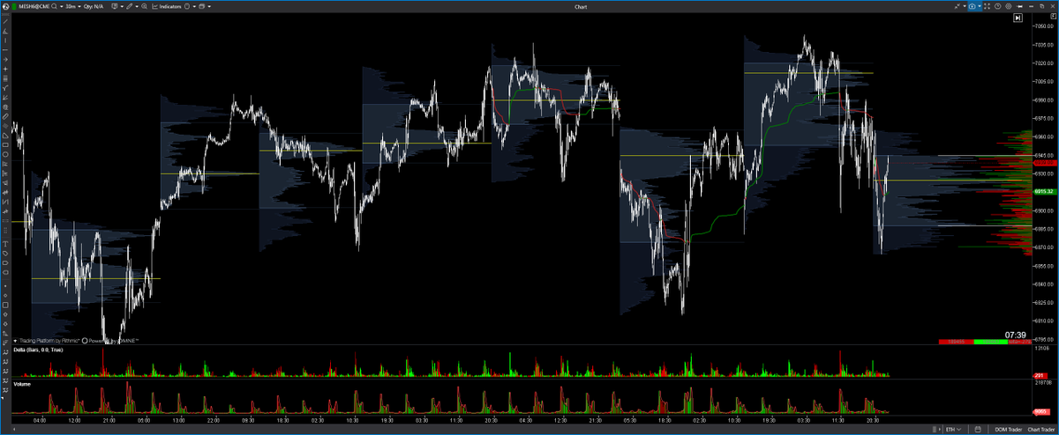Click the 04:00 time axis label
1059x435 pixels.
(x=39, y=420)
